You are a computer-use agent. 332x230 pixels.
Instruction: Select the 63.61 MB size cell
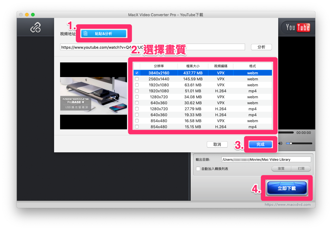[193, 85]
